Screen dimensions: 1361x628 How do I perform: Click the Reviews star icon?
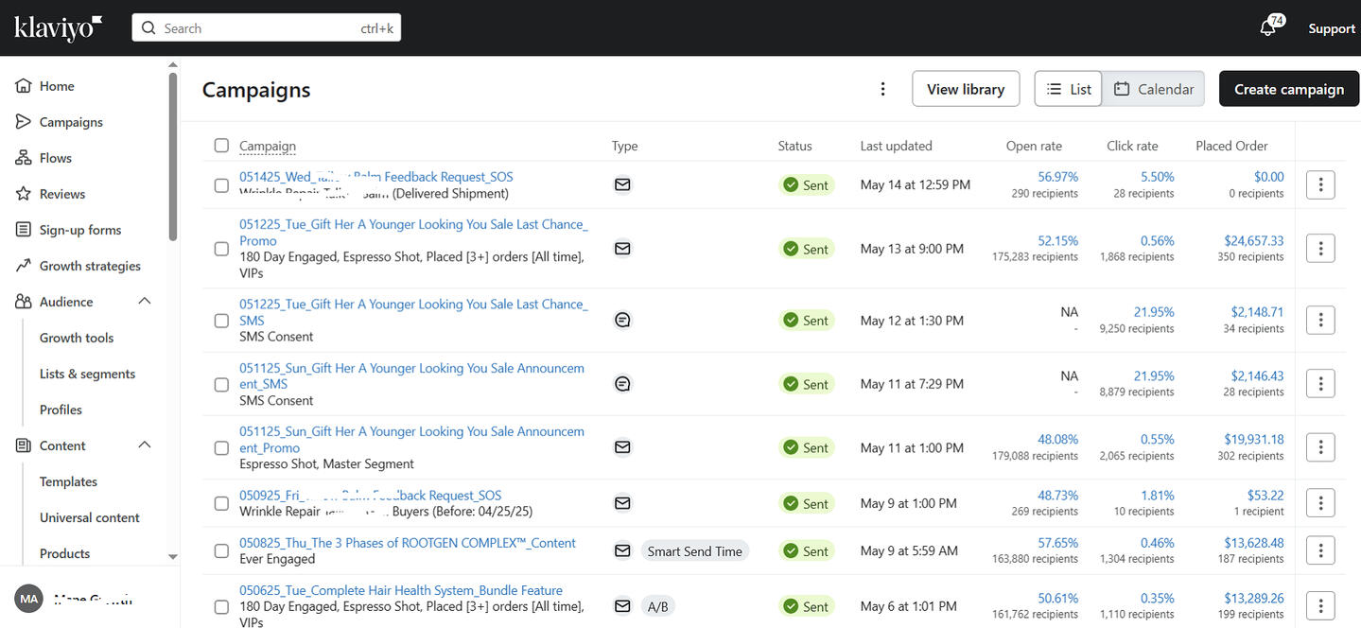tap(24, 194)
